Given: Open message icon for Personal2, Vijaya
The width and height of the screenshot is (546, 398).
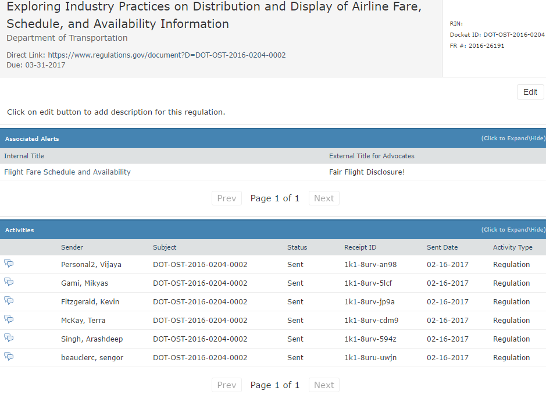Looking at the screenshot, I should (x=9, y=264).
